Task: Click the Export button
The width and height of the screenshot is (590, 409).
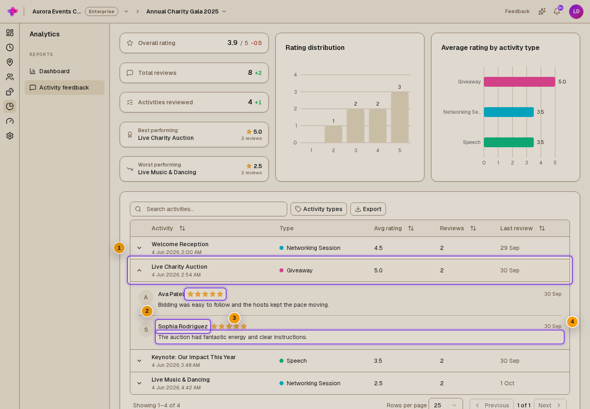Action: tap(368, 209)
